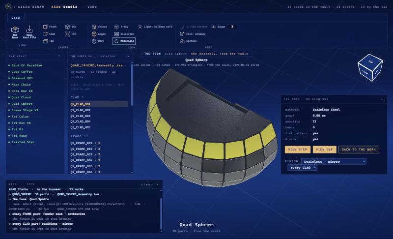Click the Flat Pattern tool
The height and width of the screenshot is (239, 393).
pyautogui.click(x=194, y=27)
